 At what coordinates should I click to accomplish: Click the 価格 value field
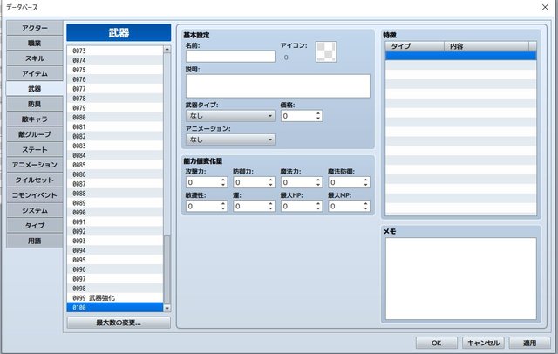coord(298,116)
